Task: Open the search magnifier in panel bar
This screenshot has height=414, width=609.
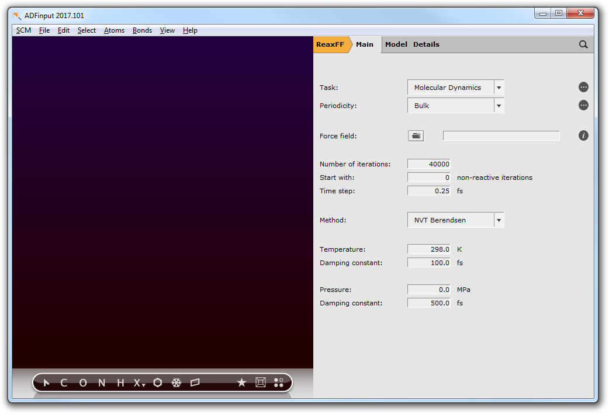Action: [x=583, y=44]
